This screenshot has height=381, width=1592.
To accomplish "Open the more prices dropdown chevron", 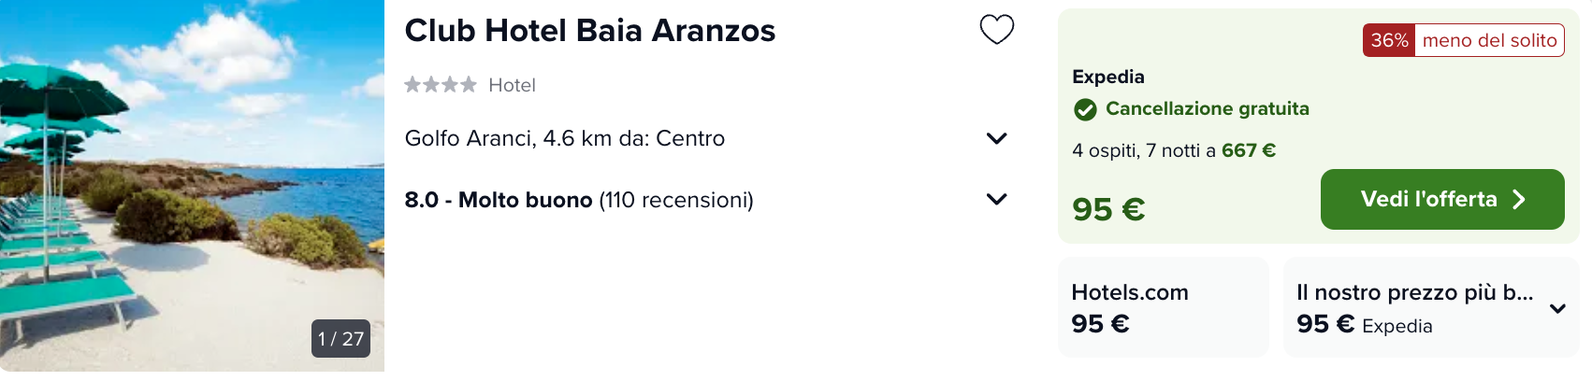I will point(1557,308).
